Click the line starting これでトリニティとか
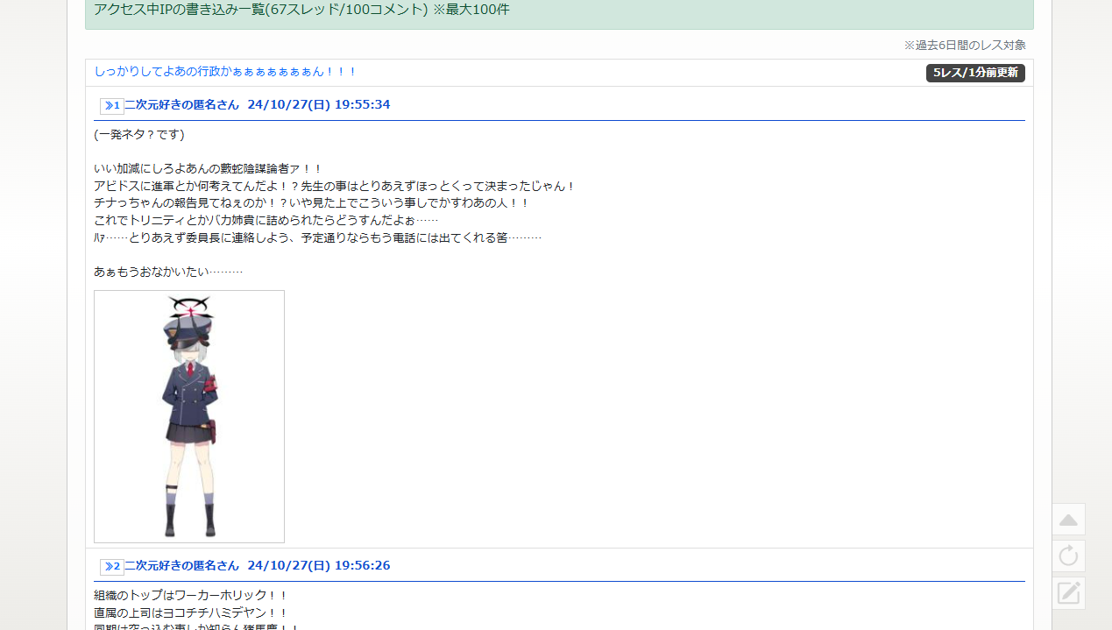Viewport: 1112px width, 630px height. 266,220
